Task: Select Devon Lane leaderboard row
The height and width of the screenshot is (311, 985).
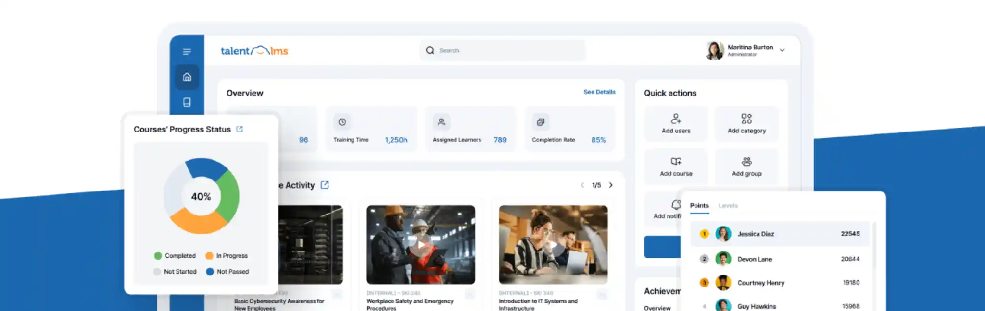Action: (780, 259)
